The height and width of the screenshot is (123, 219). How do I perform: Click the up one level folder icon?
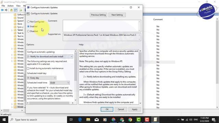[11, 10]
